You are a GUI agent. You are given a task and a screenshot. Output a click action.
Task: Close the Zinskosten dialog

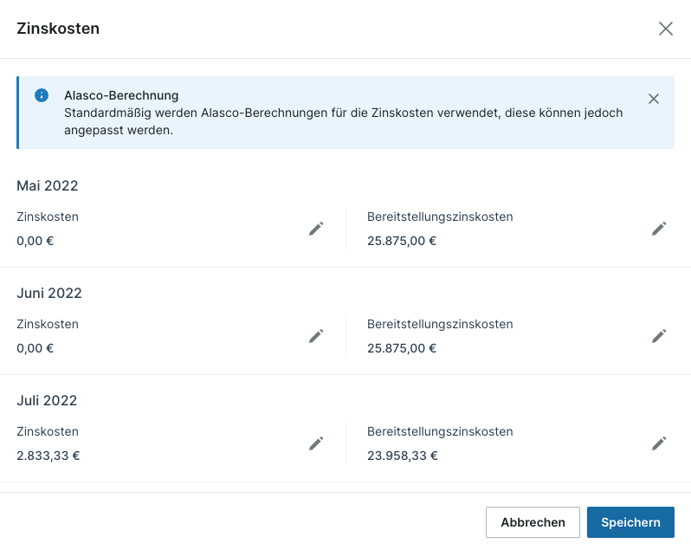[665, 29]
